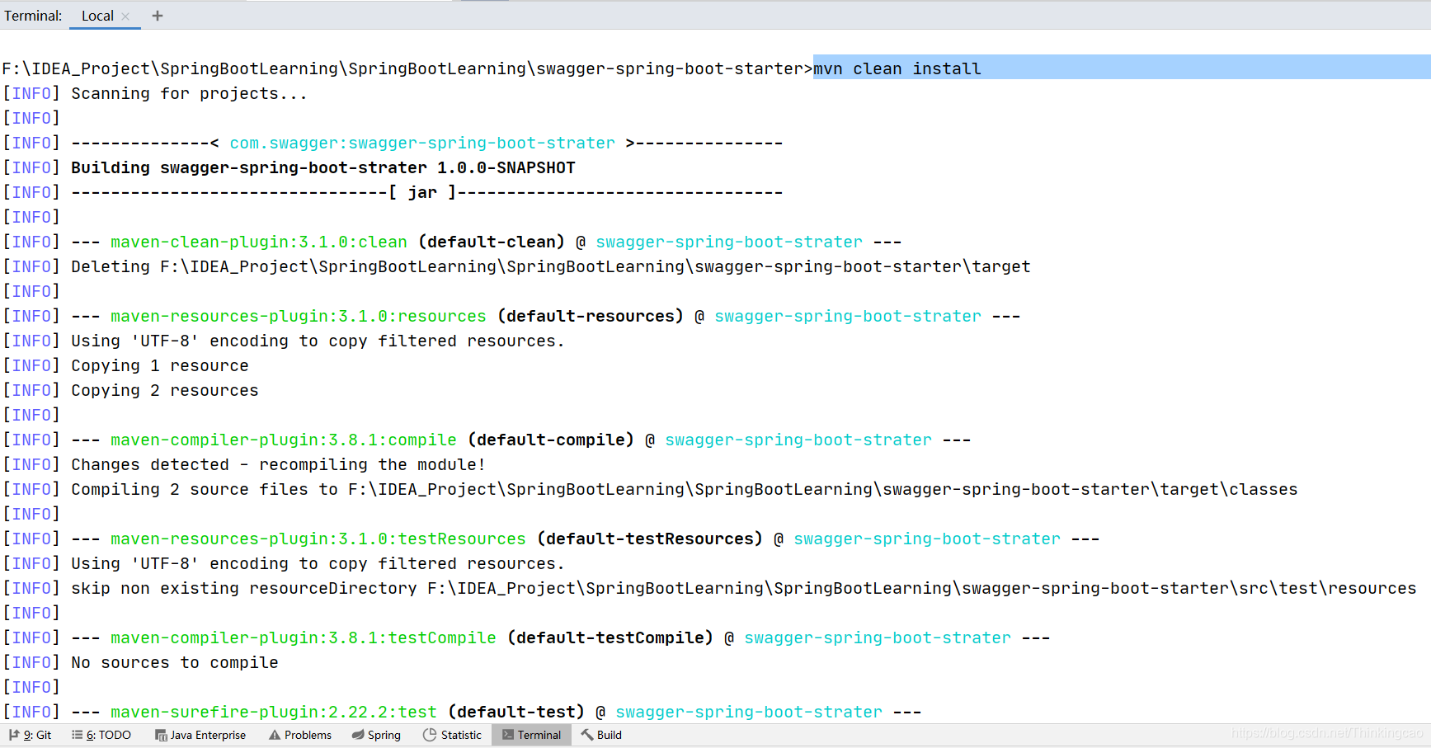Click the 'No sources to compile' line

click(x=175, y=662)
